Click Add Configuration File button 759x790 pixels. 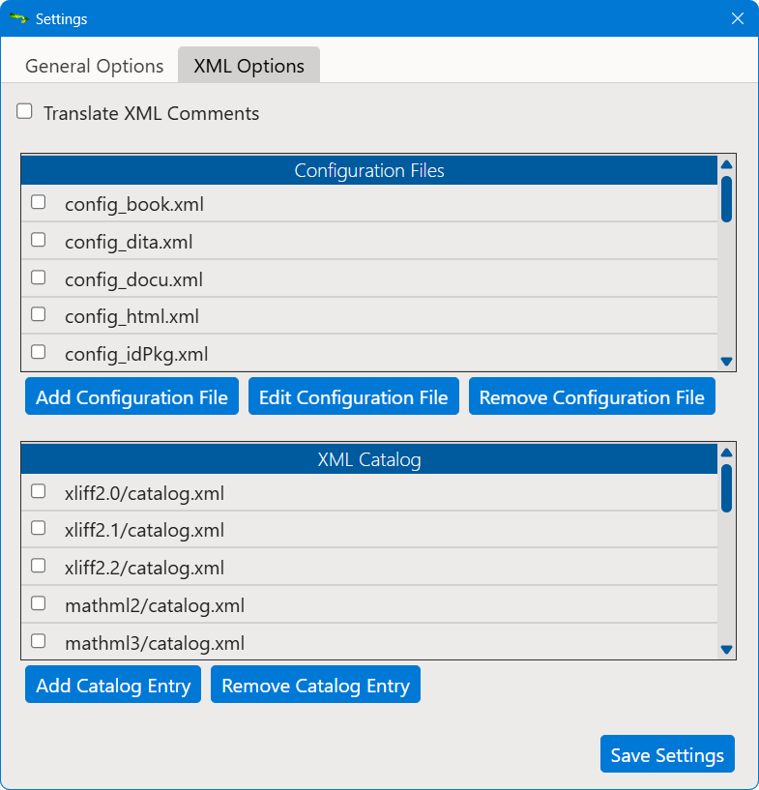pos(131,396)
